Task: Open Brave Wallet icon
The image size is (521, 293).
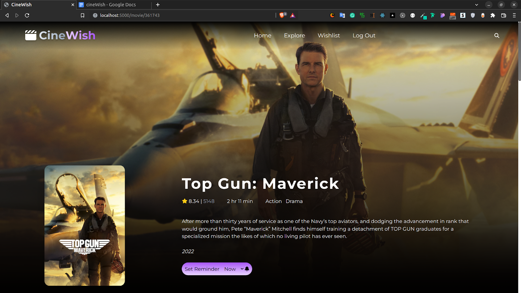Action: click(503, 15)
